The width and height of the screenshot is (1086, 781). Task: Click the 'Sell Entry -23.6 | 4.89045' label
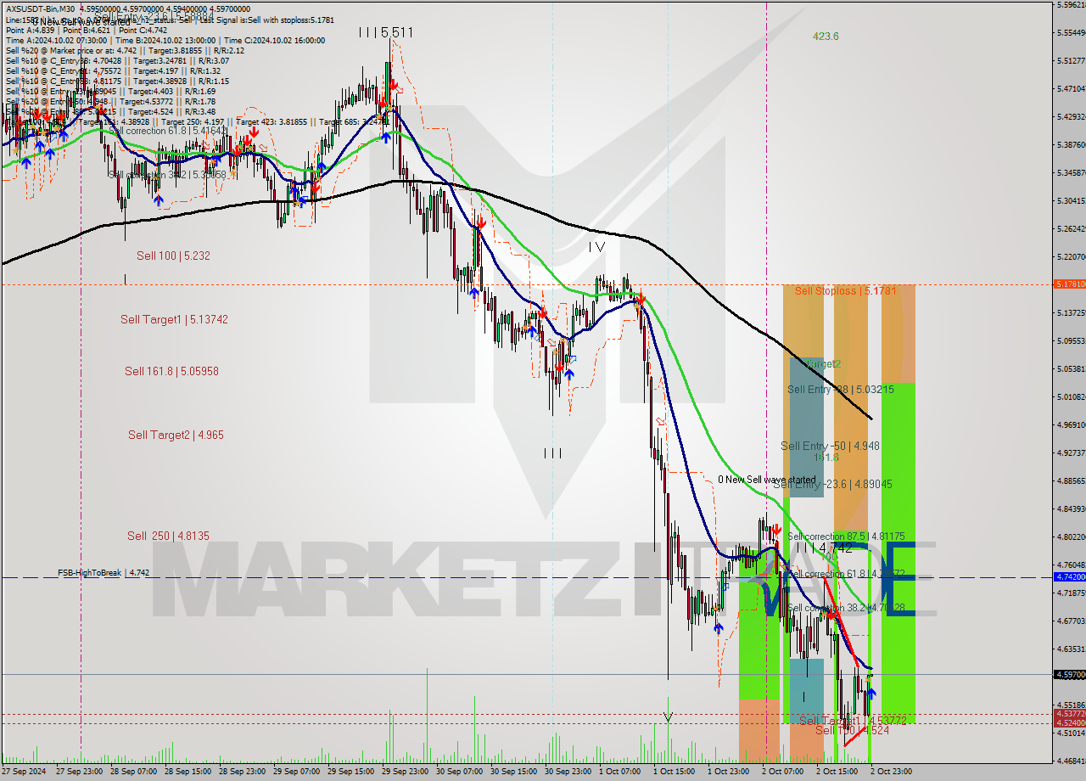point(832,485)
